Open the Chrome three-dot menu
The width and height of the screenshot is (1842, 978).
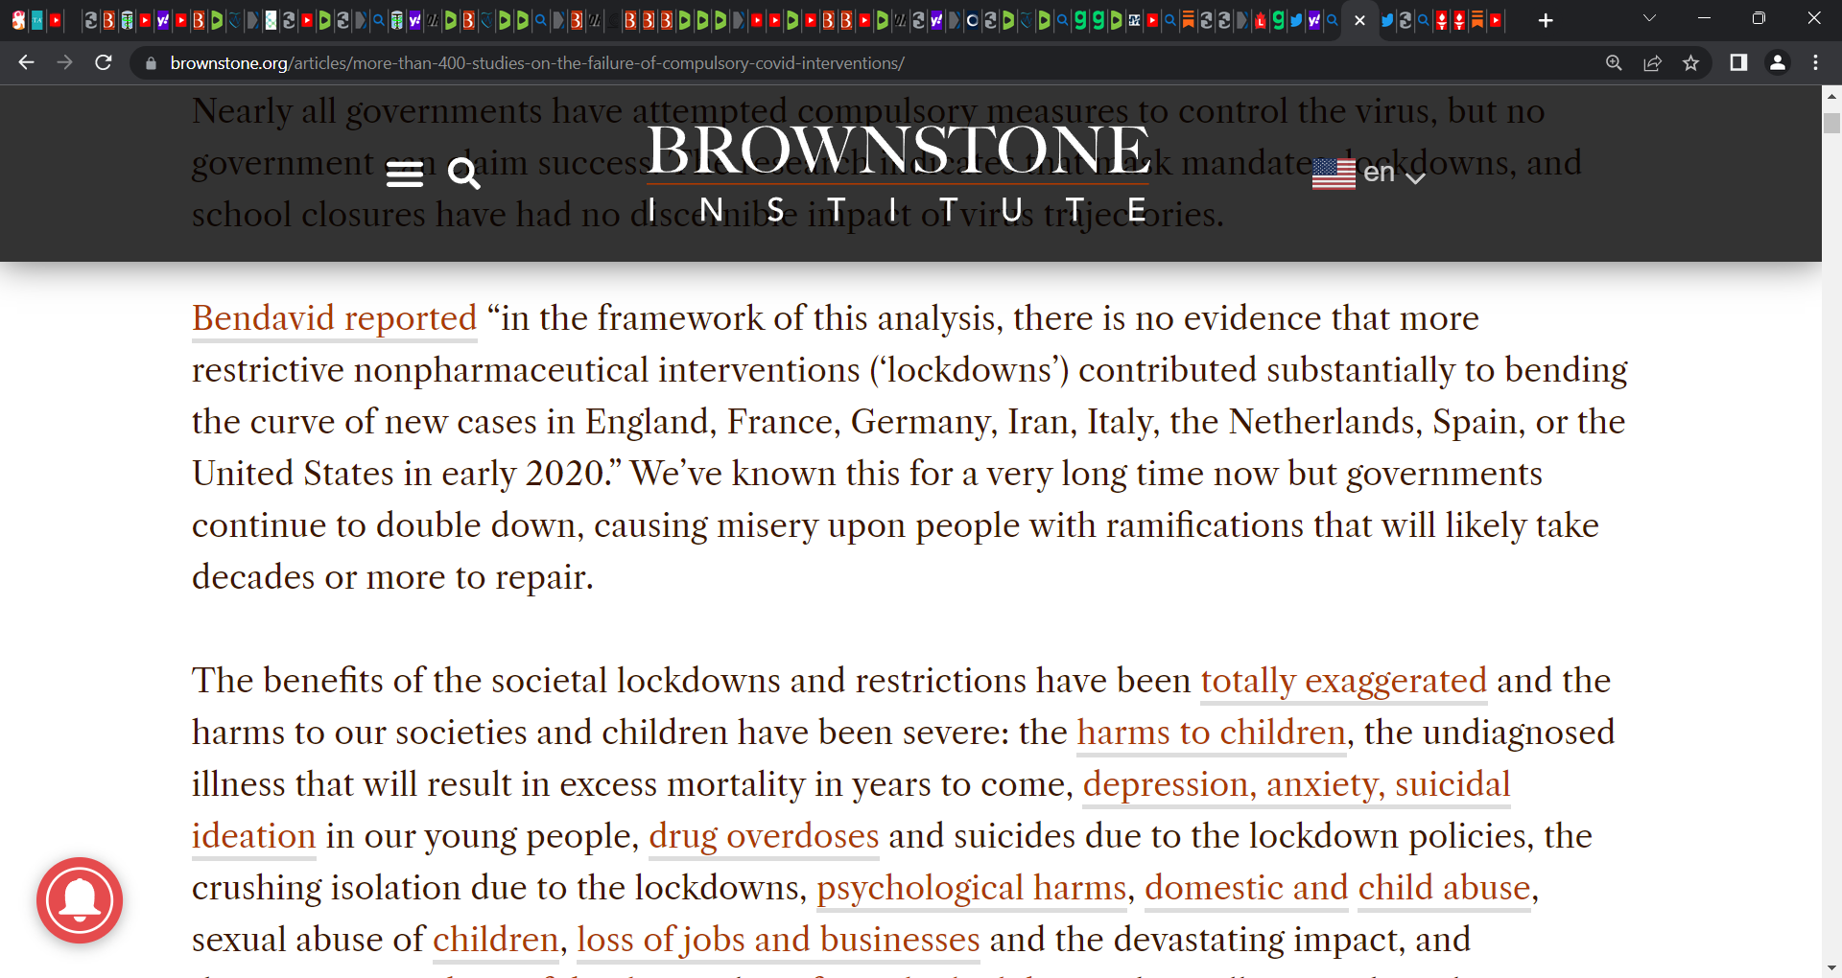tap(1815, 63)
